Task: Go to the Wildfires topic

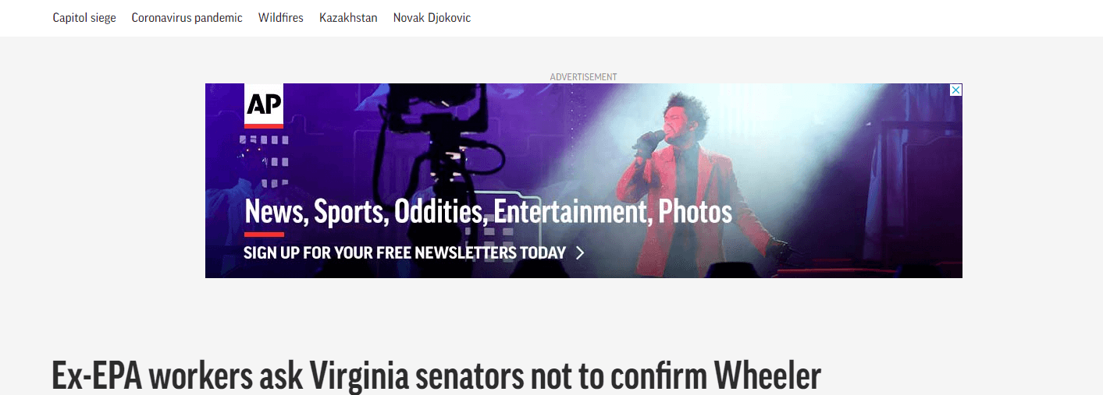Action: [281, 17]
